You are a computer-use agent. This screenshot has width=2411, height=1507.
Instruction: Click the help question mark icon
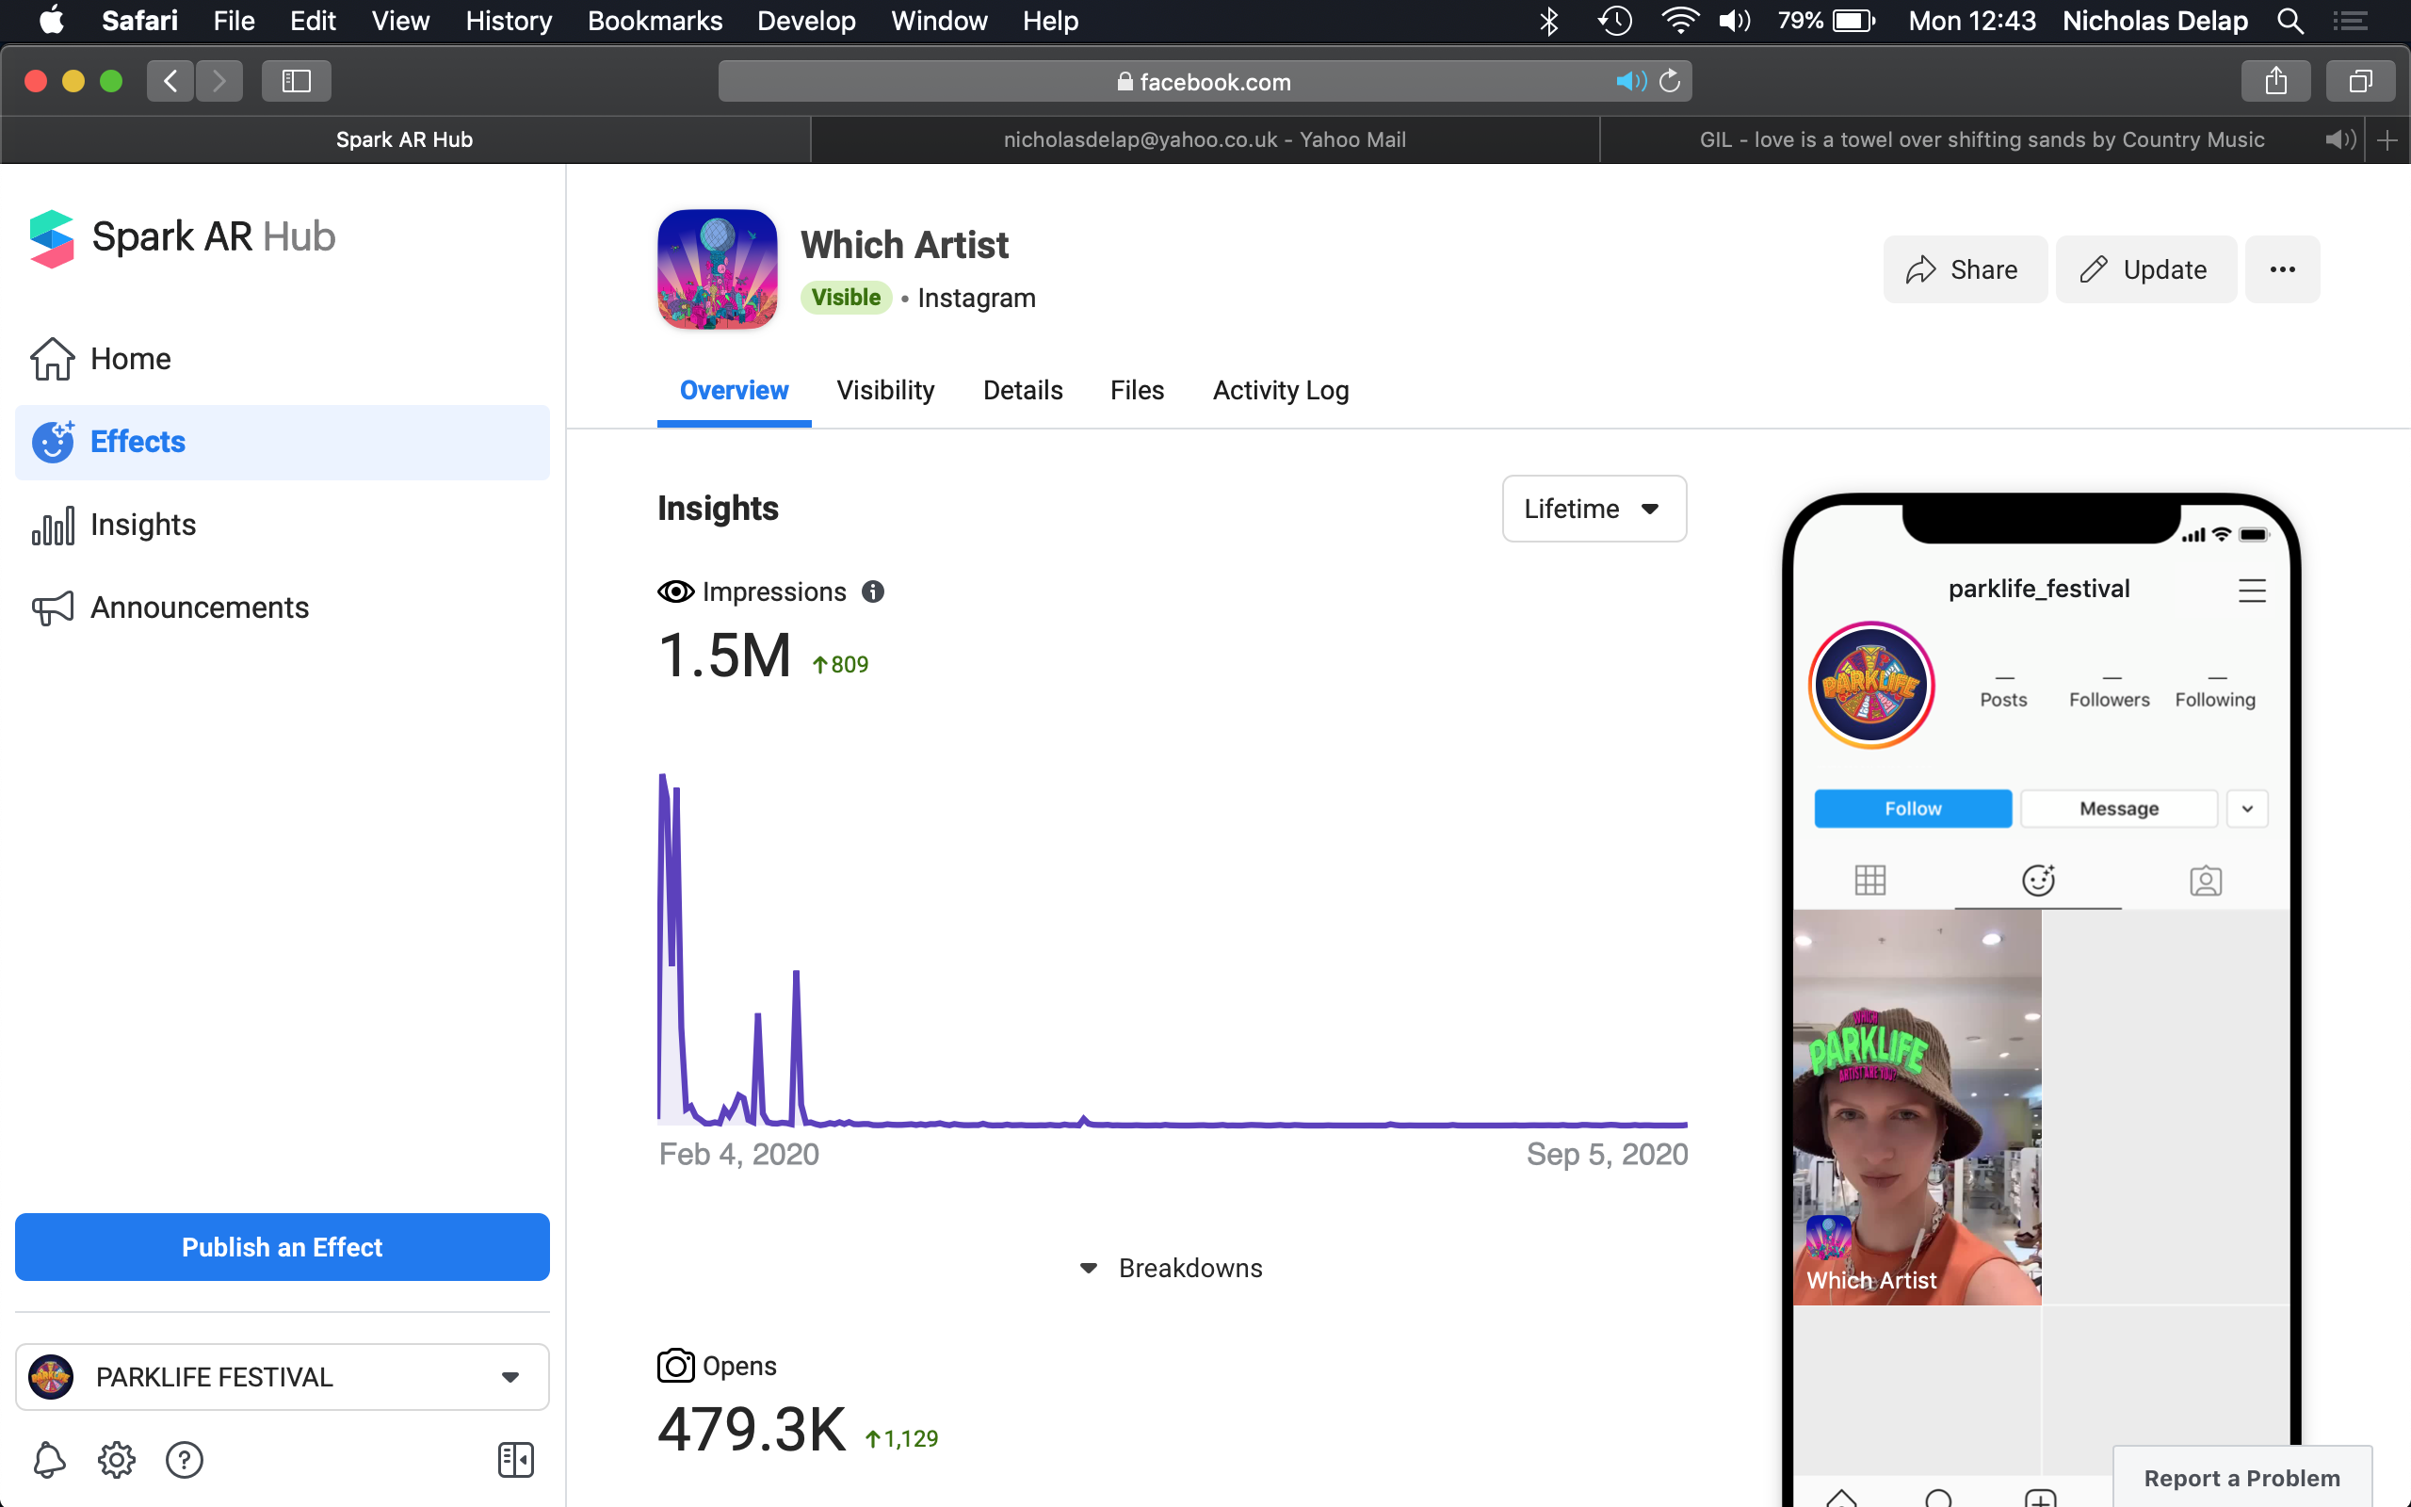[x=185, y=1460]
